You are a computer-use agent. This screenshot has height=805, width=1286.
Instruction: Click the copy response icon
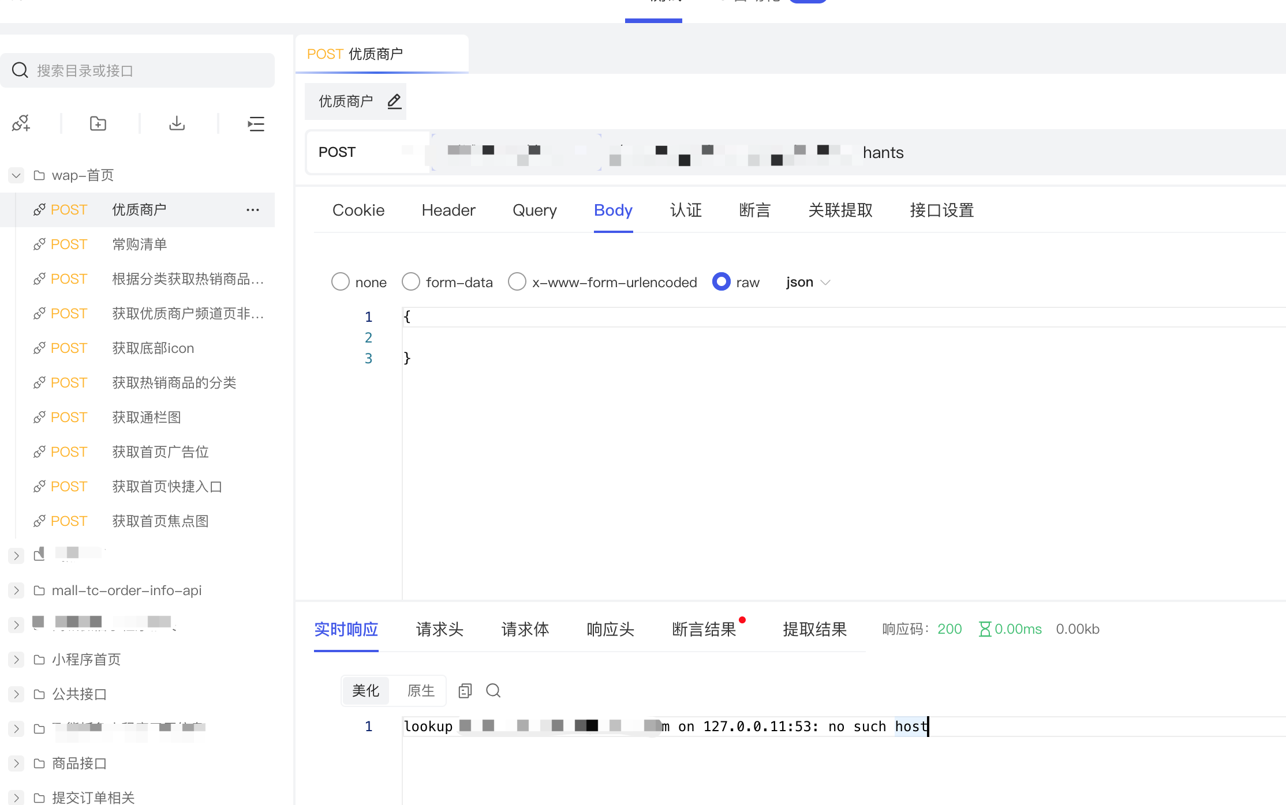pyautogui.click(x=465, y=690)
